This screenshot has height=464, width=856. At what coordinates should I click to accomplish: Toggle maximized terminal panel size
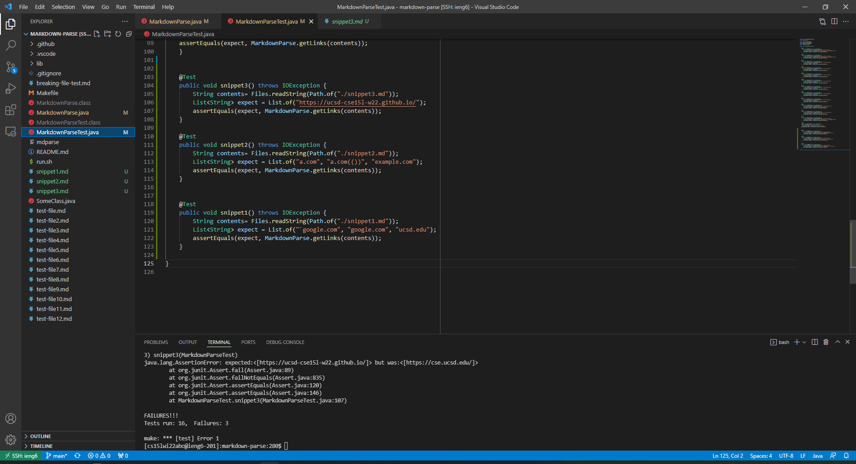837,342
